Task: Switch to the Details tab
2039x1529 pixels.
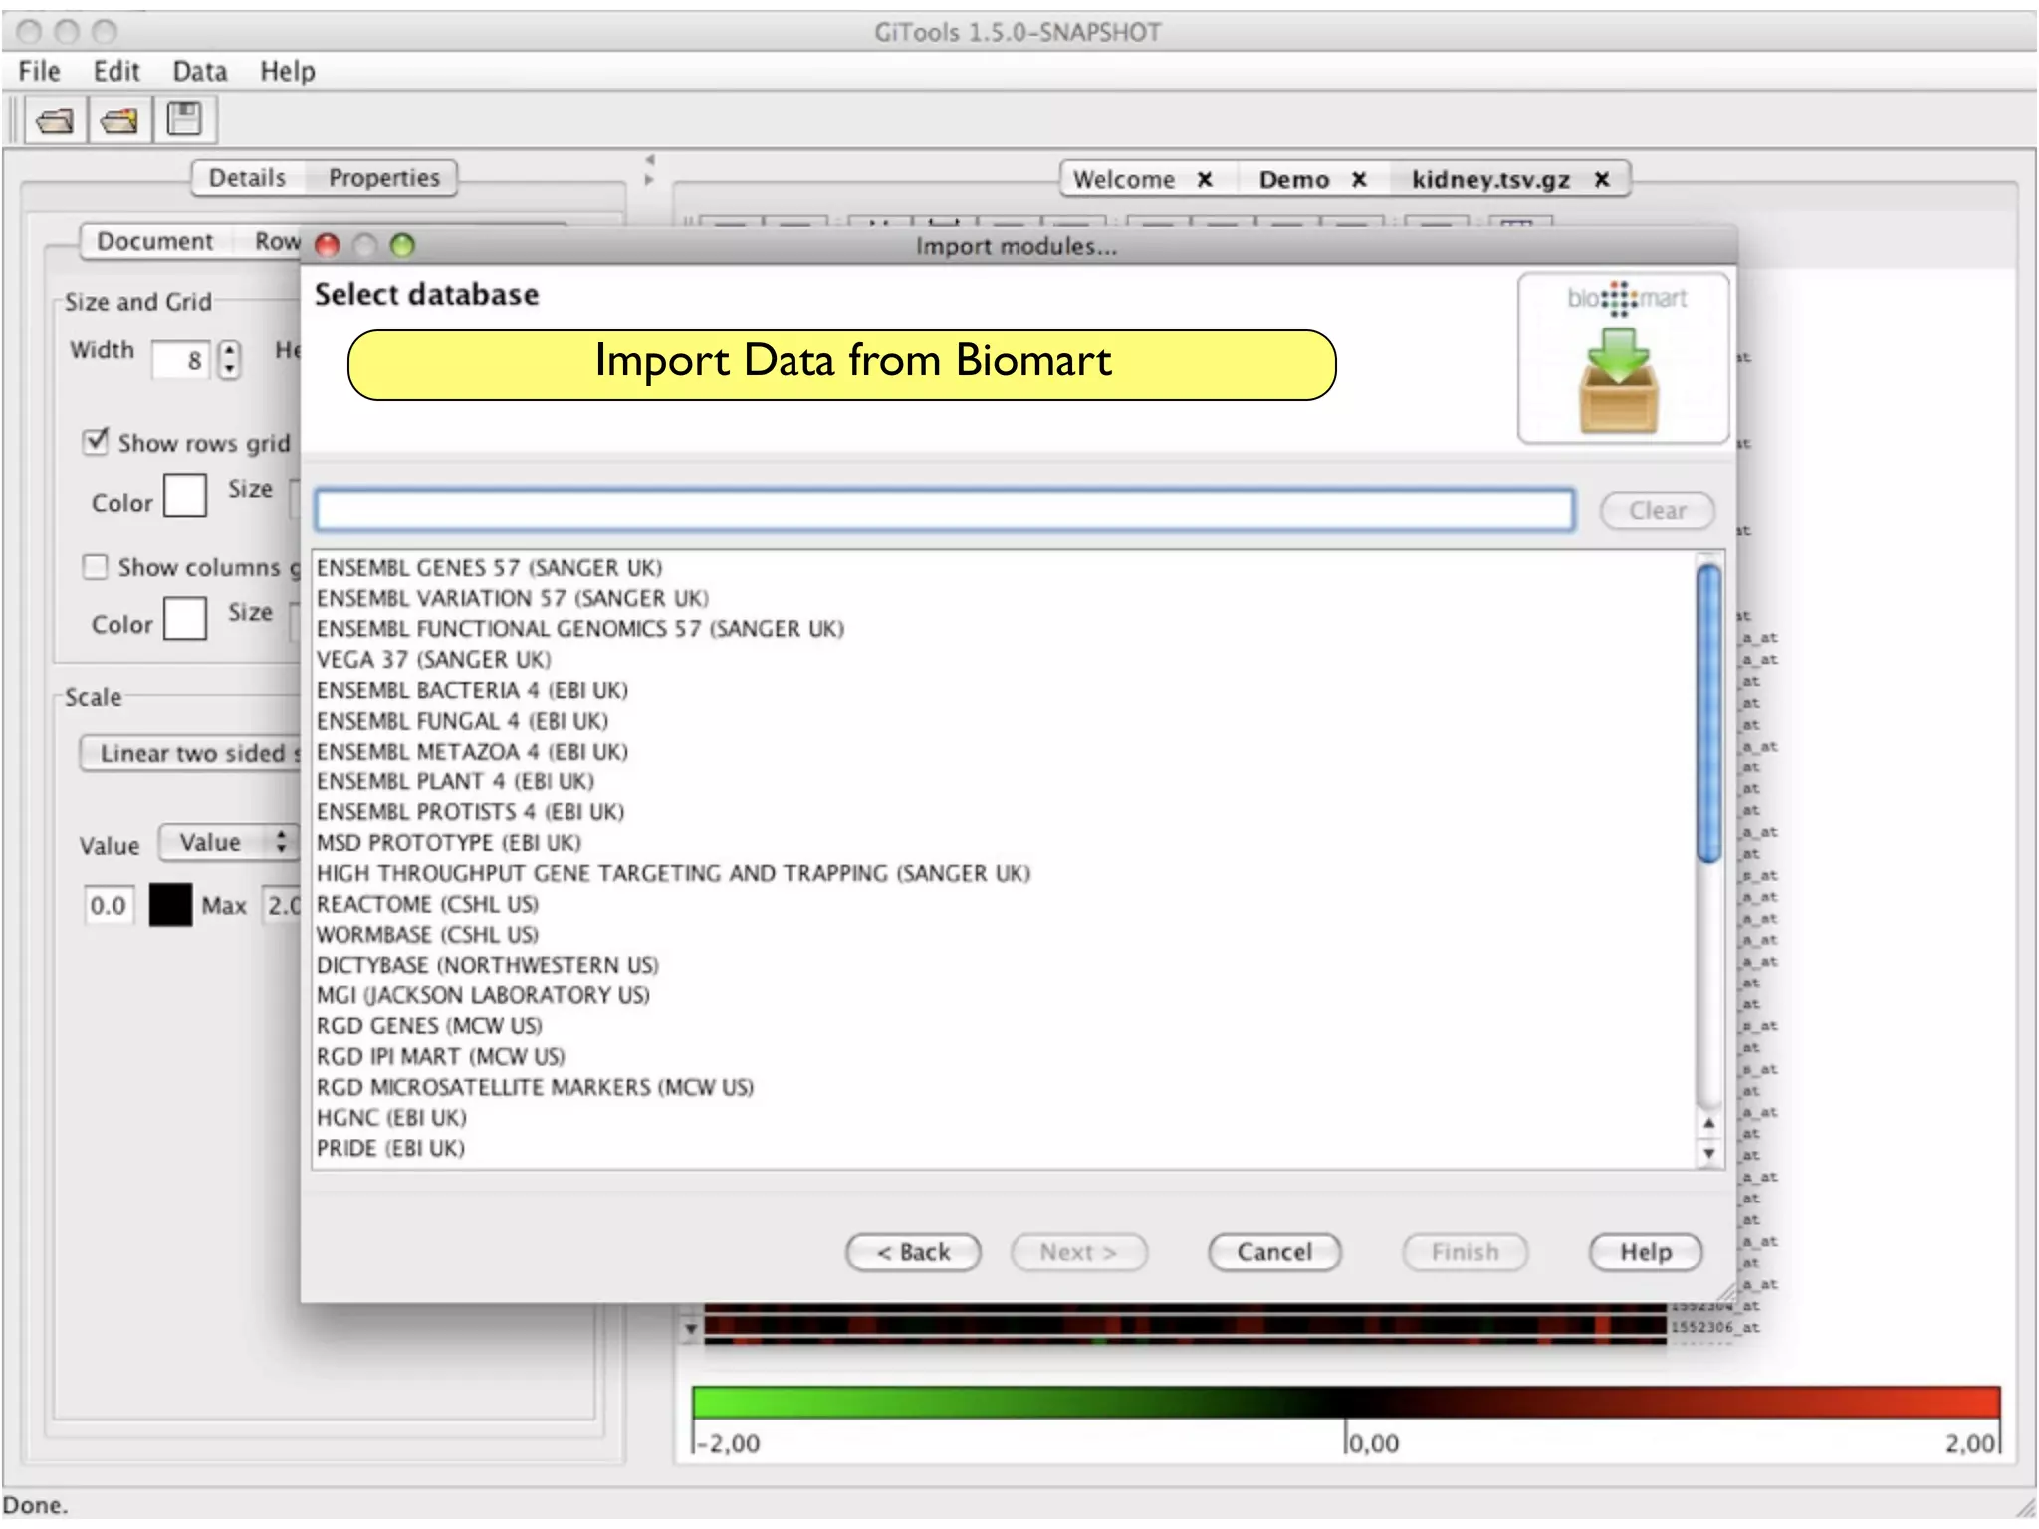Action: coord(247,178)
